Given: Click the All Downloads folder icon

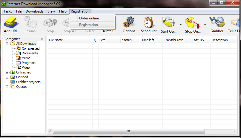Looking at the screenshot, I should click(13, 44).
